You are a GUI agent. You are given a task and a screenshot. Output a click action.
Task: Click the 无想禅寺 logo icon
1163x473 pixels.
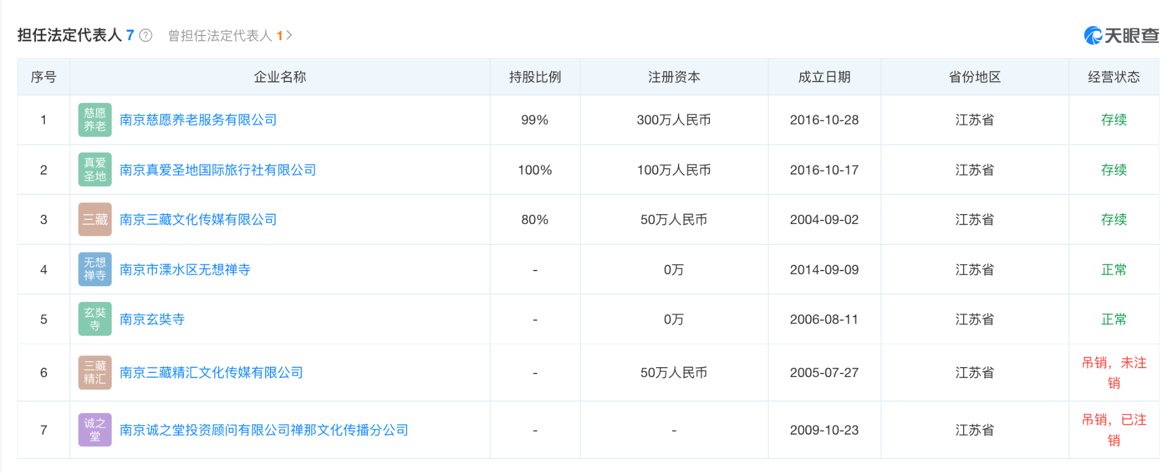pyautogui.click(x=95, y=269)
